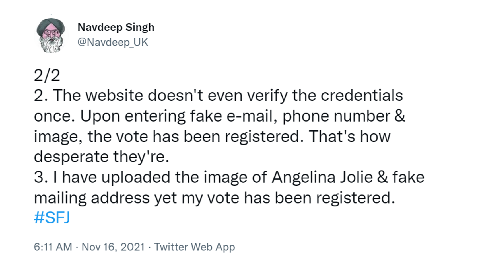
Task: Follow the #SFJ hashtag link
Action: [x=52, y=218]
